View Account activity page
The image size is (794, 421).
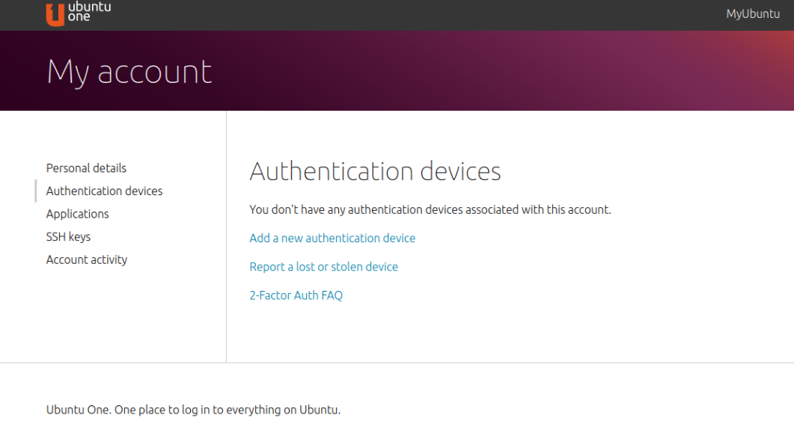[x=87, y=259]
